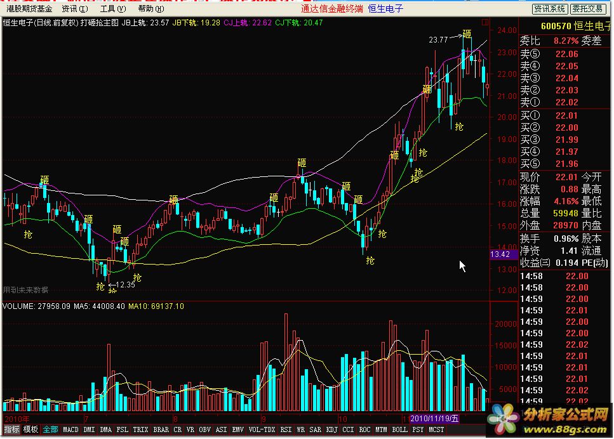Switch to SAR indicator

click(315, 429)
